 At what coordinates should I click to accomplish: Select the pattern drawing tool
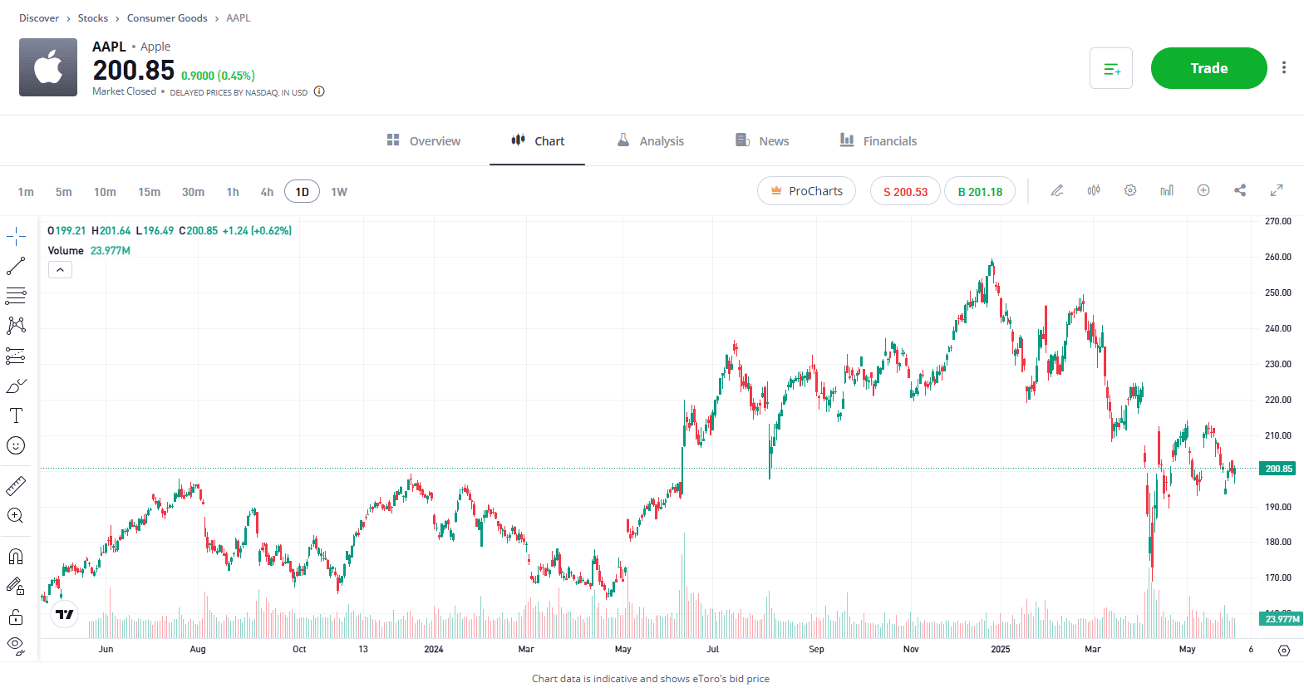[x=16, y=325]
